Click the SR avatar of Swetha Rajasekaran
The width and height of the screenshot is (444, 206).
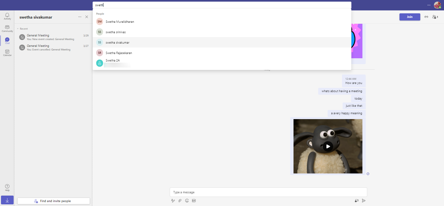[x=99, y=53]
